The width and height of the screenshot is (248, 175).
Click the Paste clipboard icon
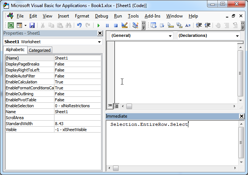point(60,25)
